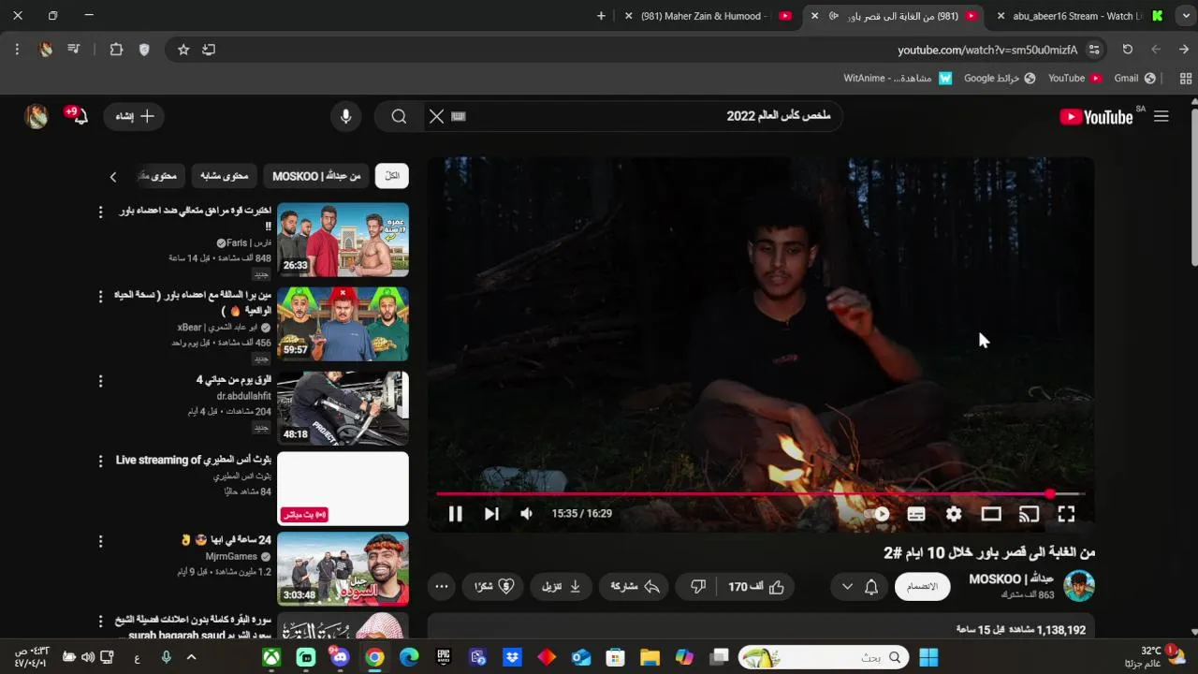Open Chrome extensions puzzle icon
This screenshot has height=674, width=1198.
(116, 50)
